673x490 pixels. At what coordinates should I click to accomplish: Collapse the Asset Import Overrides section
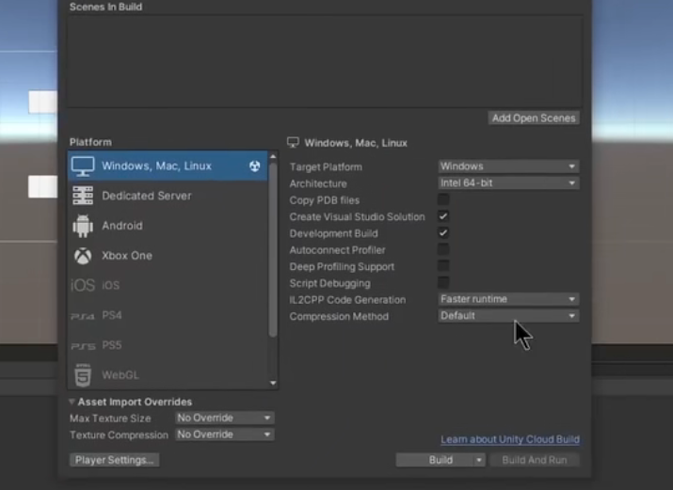point(73,402)
